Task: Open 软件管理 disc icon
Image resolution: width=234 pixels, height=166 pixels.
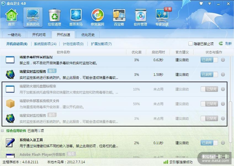Action: pyautogui.click(x=140, y=17)
